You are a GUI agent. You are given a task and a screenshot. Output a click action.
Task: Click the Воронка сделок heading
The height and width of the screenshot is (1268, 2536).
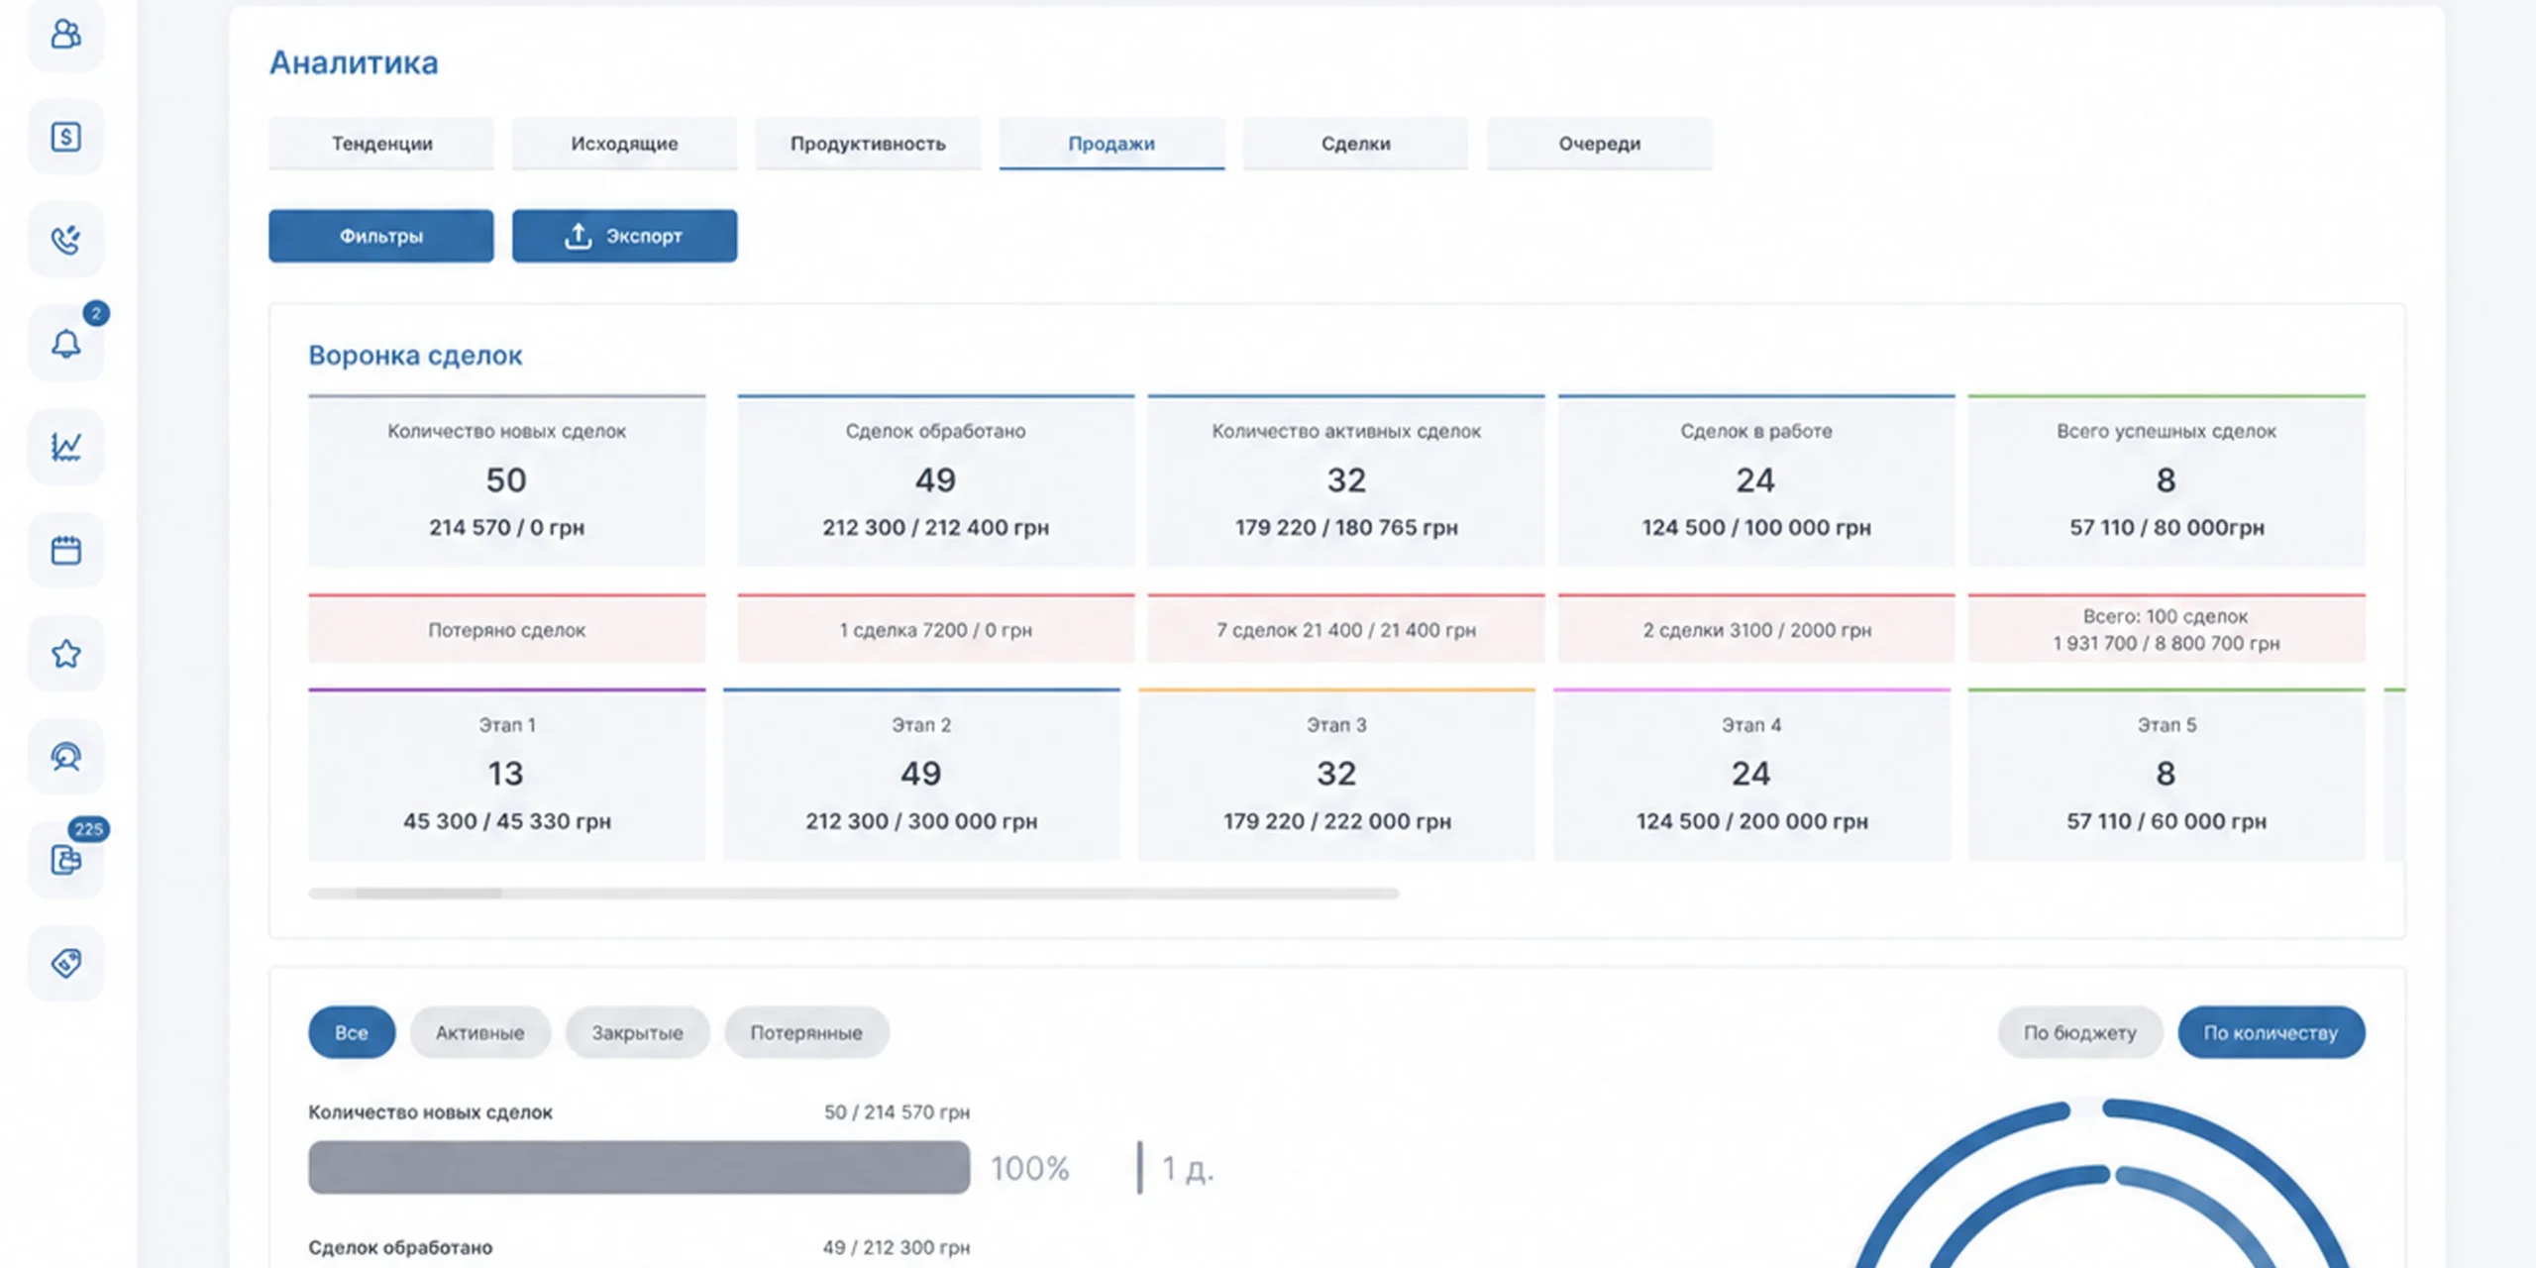pos(415,356)
